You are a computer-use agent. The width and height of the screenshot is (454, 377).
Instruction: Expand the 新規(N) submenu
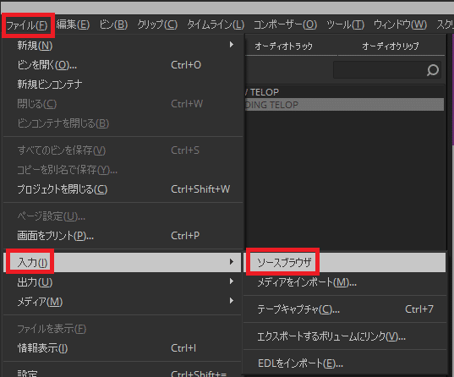pos(123,46)
